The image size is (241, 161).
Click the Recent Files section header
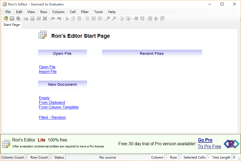point(152,53)
